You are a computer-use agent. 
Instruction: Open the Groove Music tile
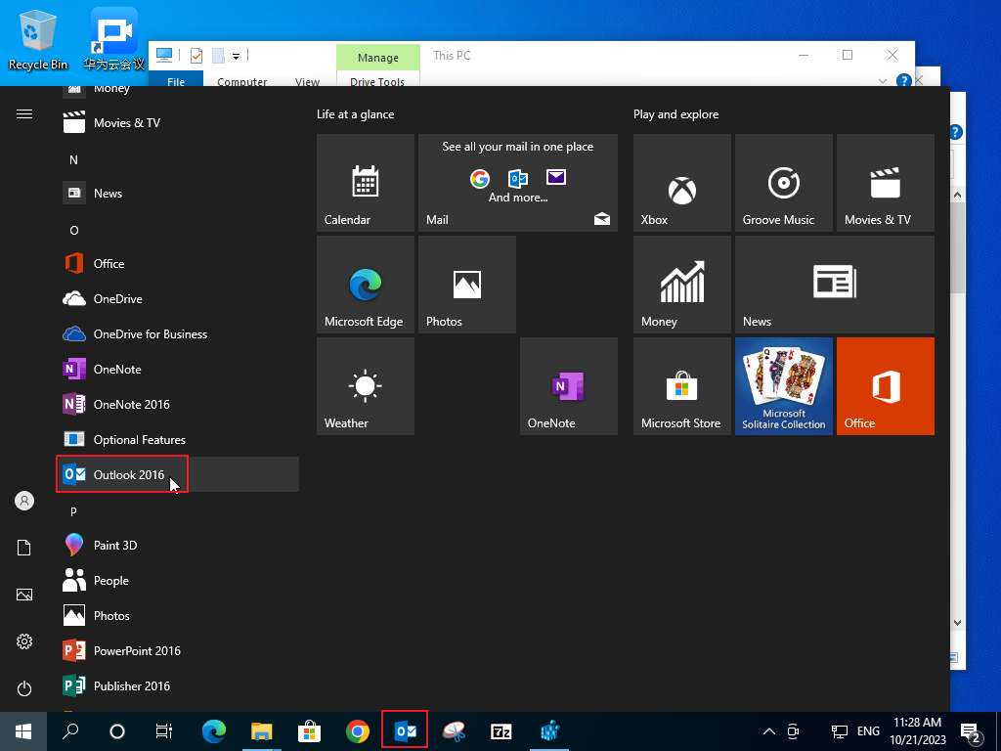(x=783, y=183)
